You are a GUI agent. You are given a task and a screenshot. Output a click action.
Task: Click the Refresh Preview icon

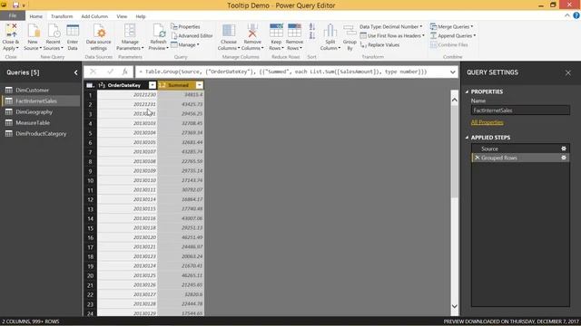[x=159, y=31]
